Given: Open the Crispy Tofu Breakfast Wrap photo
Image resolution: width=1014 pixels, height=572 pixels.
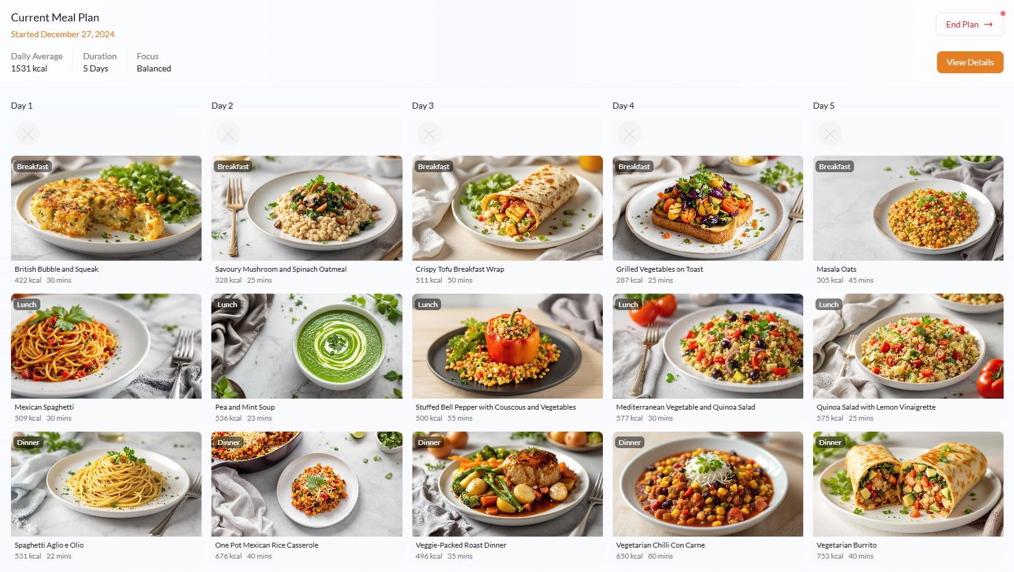Looking at the screenshot, I should 508,208.
